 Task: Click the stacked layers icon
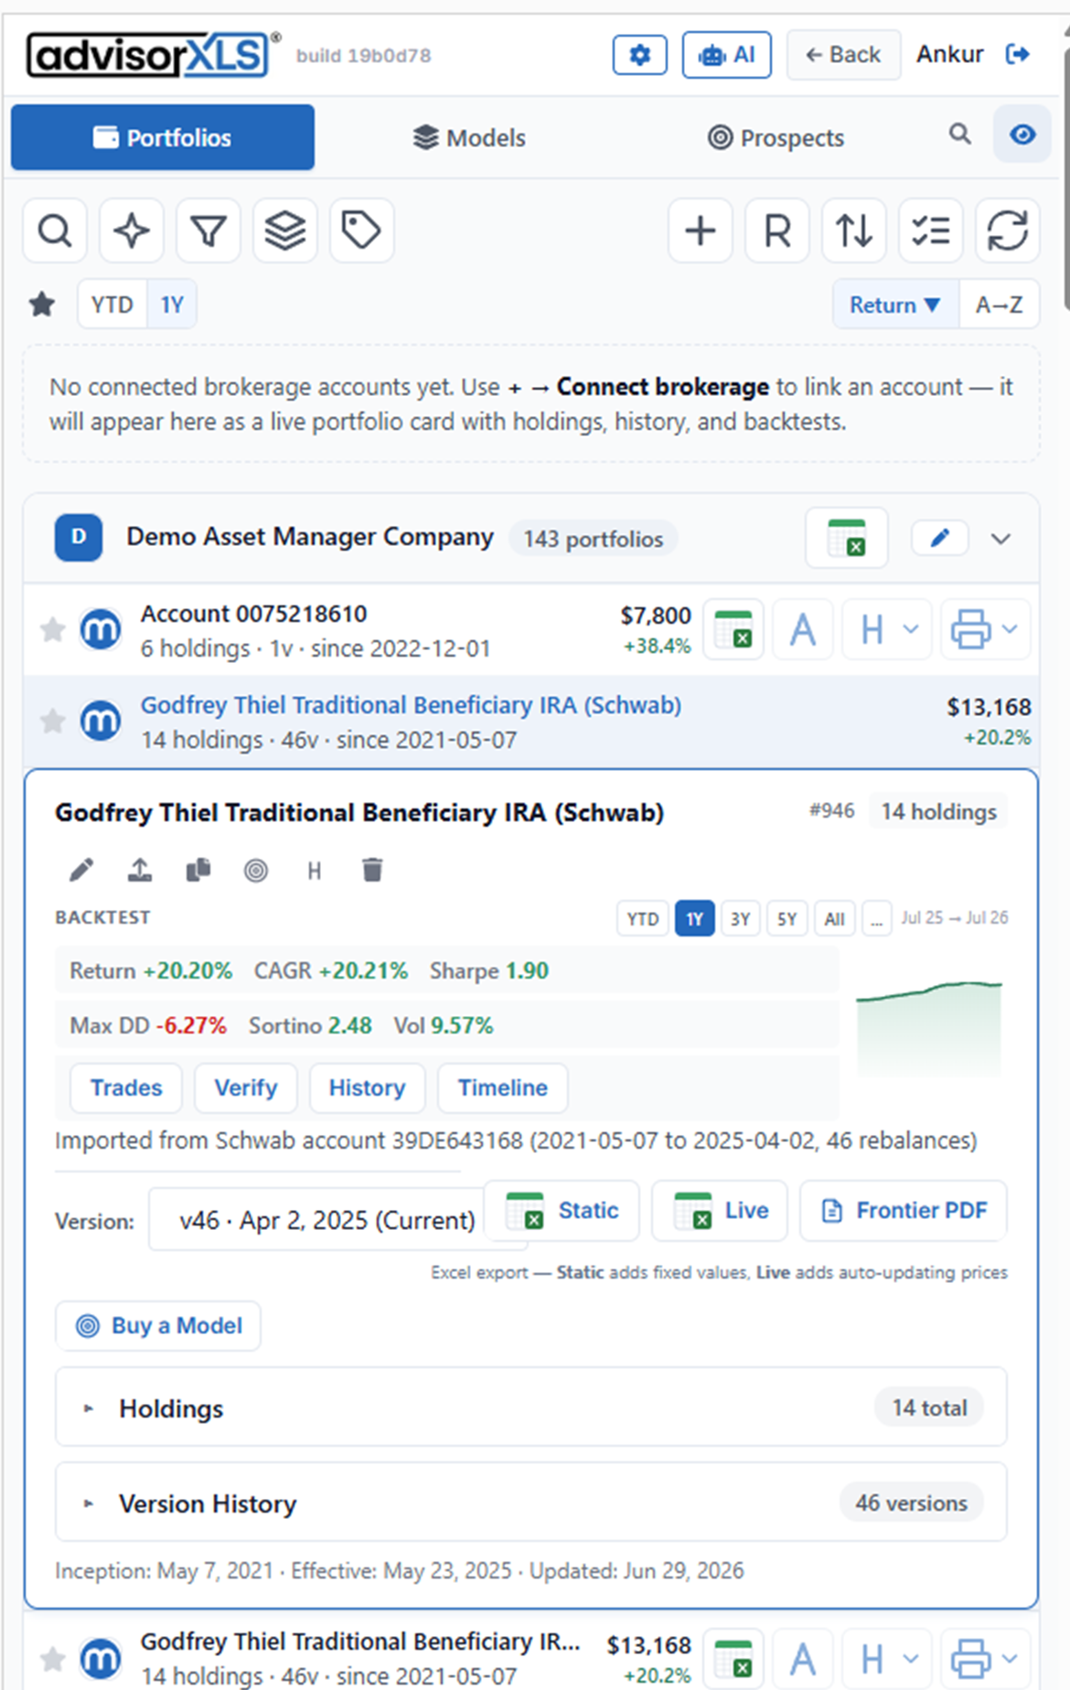tap(285, 230)
